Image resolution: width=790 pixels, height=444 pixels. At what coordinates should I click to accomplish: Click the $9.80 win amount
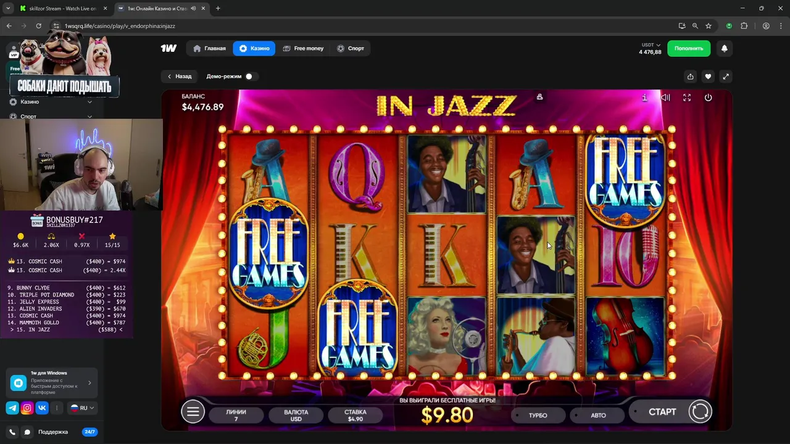447,416
